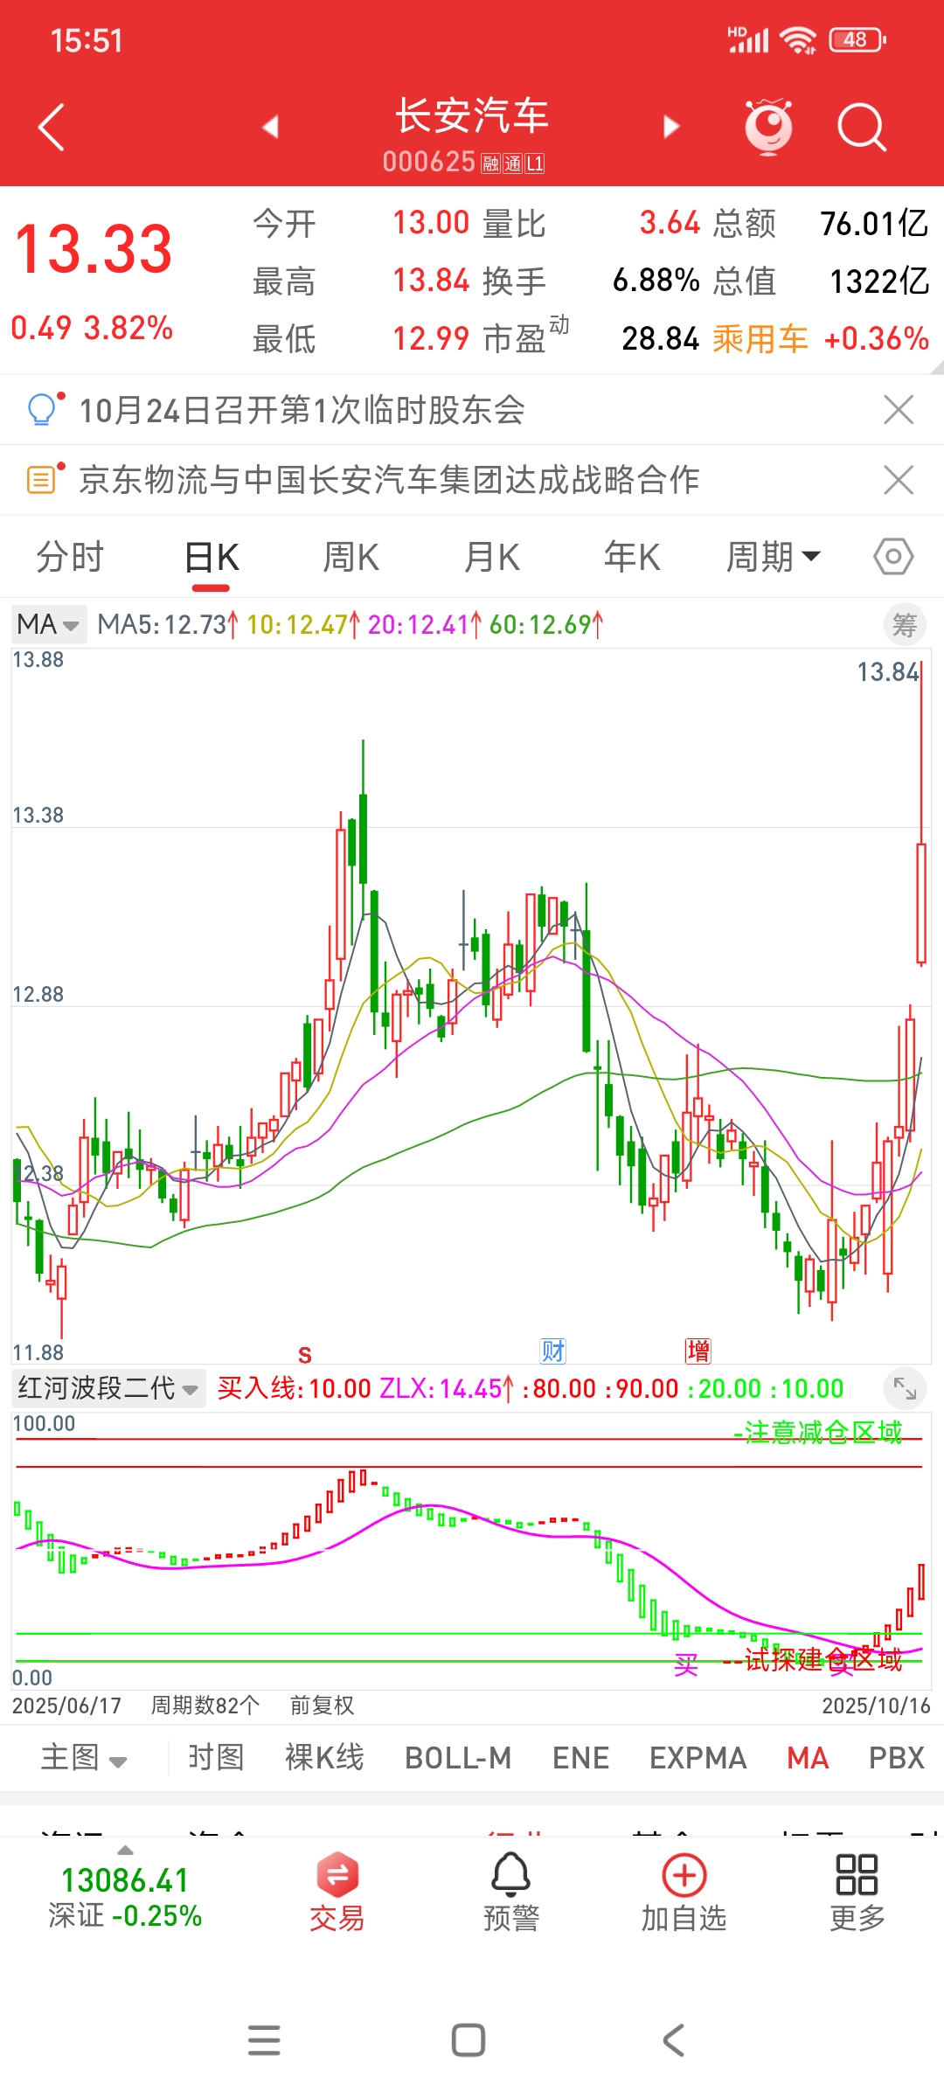Go to previous stock with left triangle

(x=271, y=128)
